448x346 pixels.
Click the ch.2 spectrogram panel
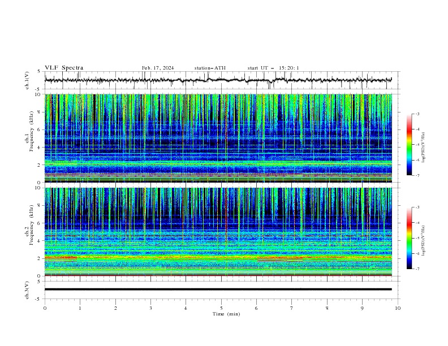point(218,232)
